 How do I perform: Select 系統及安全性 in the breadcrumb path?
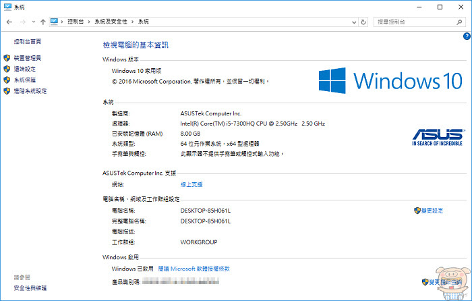click(111, 22)
